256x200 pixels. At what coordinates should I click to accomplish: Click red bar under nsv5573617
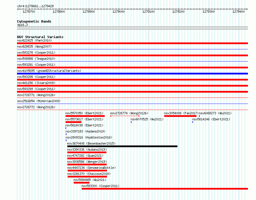[73, 122]
